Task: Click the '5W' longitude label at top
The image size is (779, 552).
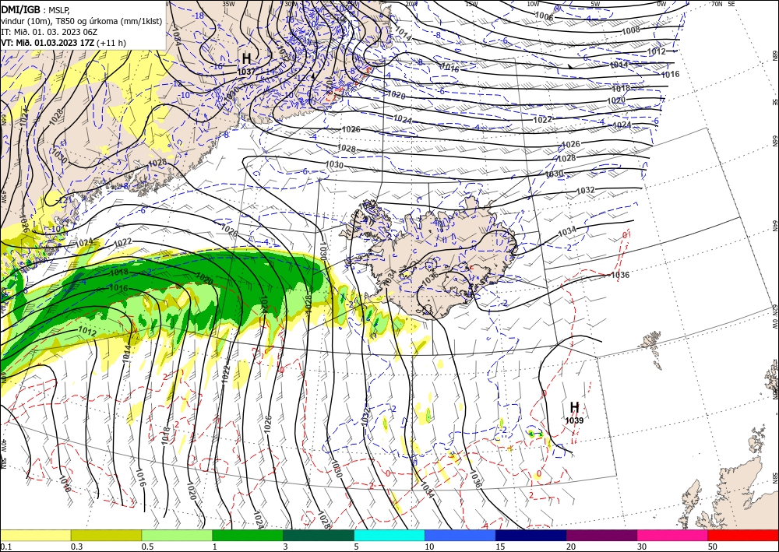Action: click(595, 4)
